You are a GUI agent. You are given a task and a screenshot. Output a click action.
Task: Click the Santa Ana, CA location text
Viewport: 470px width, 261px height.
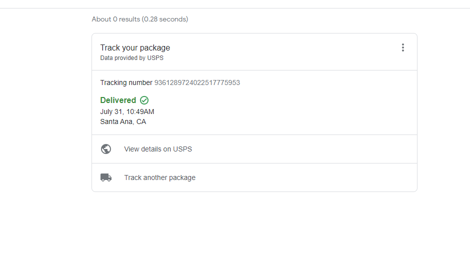(123, 121)
